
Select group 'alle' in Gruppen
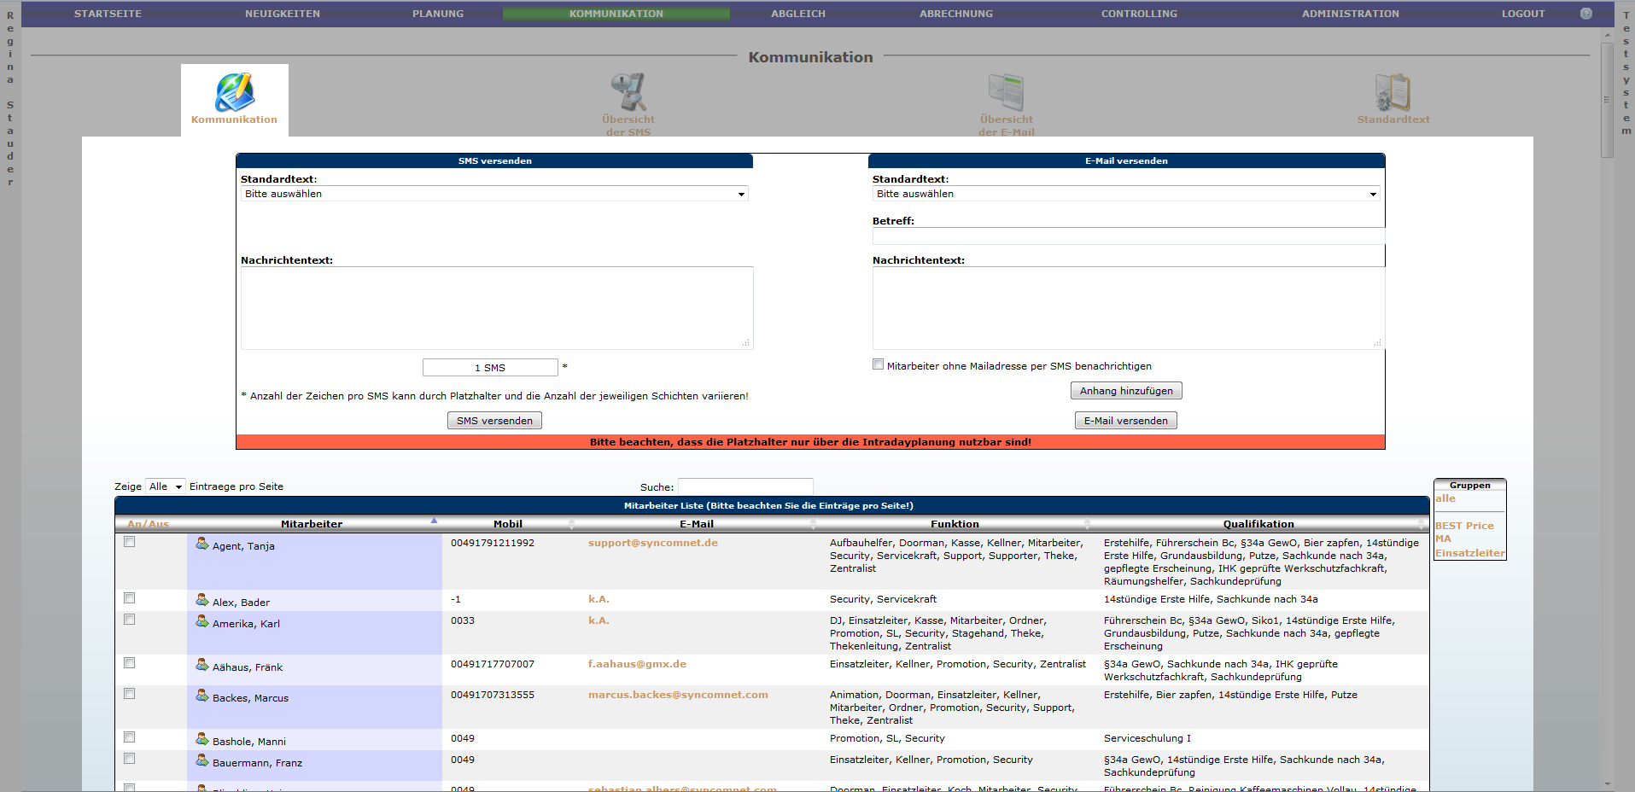click(1445, 498)
